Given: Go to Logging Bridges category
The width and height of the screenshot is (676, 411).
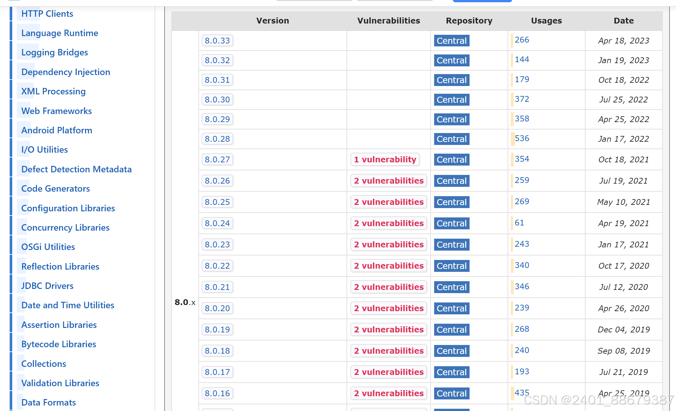Looking at the screenshot, I should (x=54, y=52).
